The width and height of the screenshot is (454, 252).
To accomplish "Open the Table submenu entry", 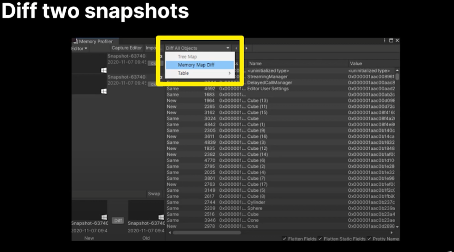I will point(200,73).
